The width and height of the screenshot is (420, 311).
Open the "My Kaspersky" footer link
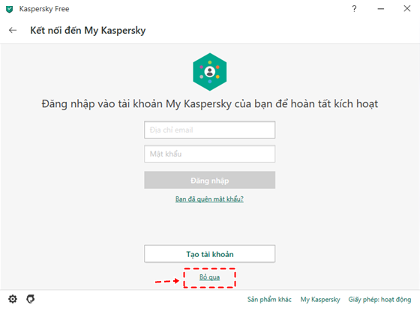[x=320, y=300]
